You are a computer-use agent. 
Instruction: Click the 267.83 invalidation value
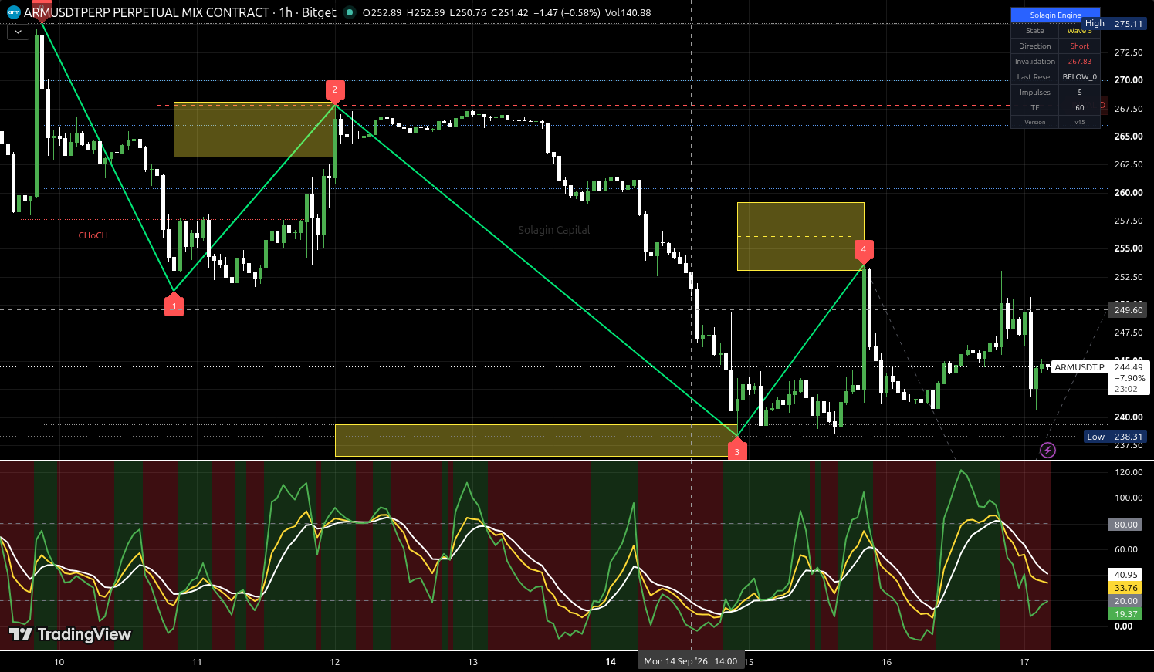(x=1079, y=62)
